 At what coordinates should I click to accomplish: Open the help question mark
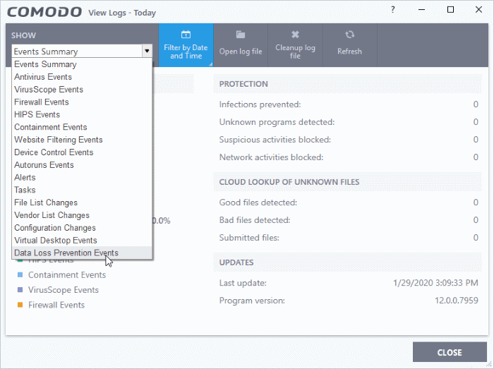point(393,9)
